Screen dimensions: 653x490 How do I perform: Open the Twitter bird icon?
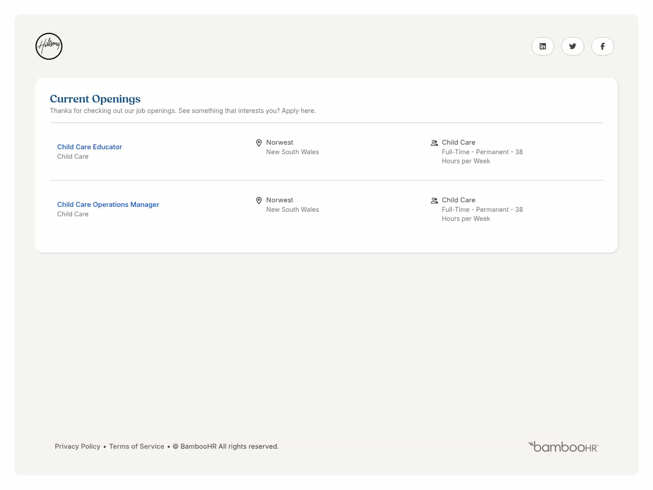(x=572, y=46)
